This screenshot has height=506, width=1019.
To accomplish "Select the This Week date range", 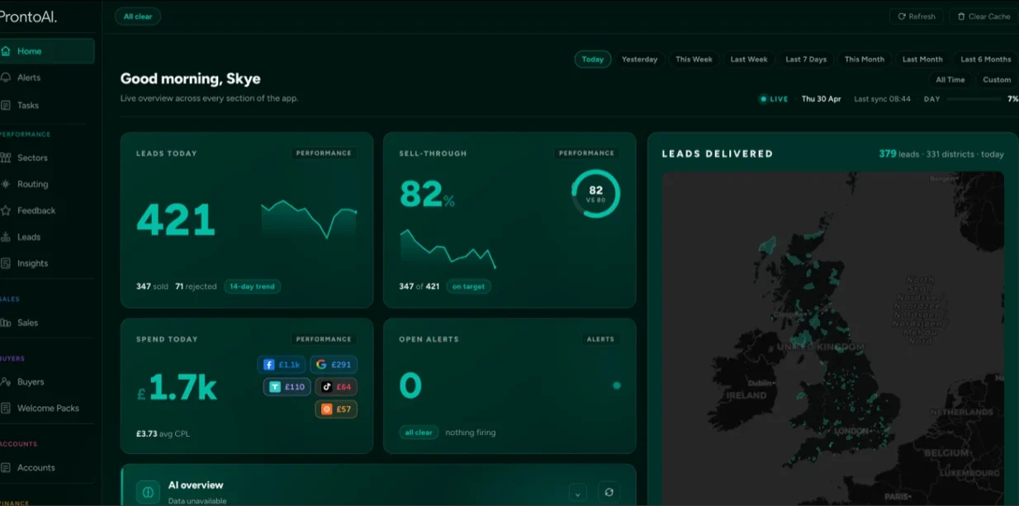I will (694, 59).
